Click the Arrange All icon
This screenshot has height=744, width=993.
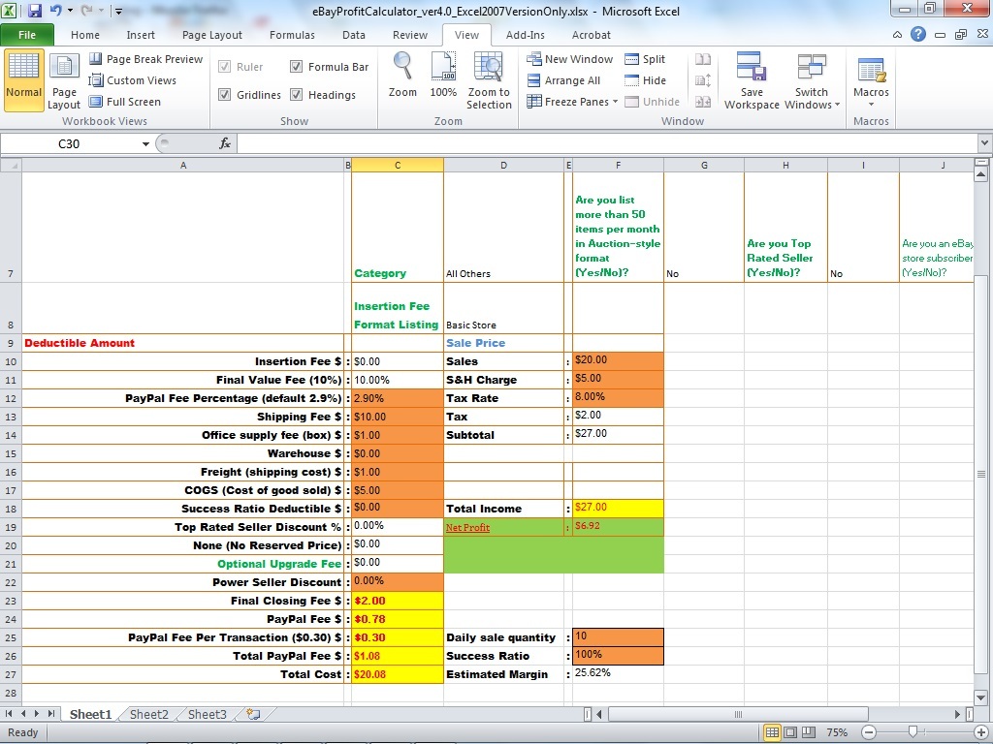[566, 80]
